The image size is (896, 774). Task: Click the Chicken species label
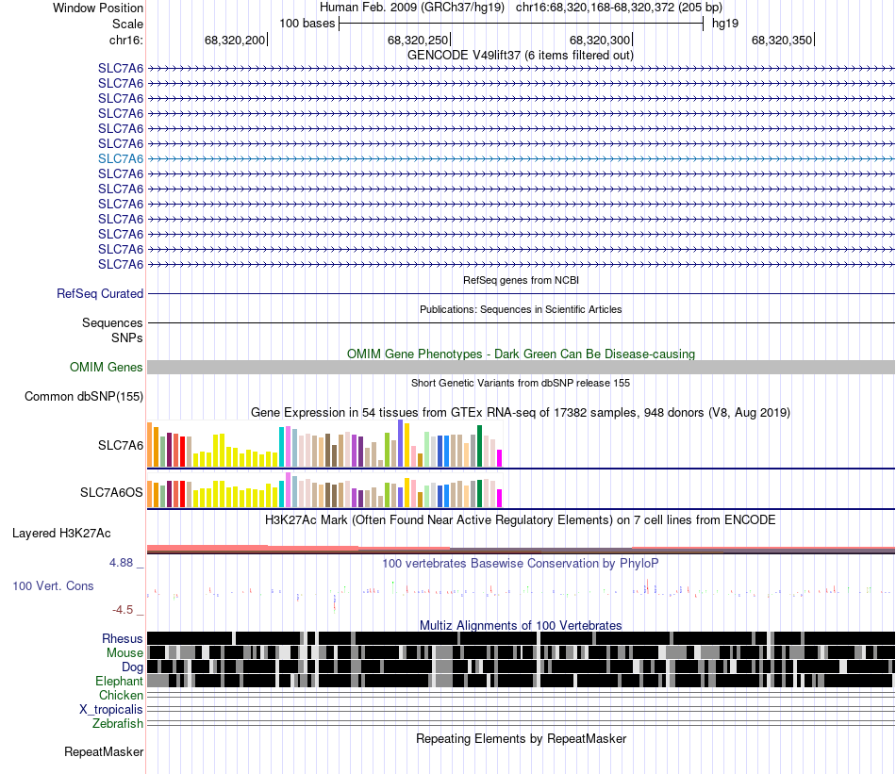click(121, 695)
